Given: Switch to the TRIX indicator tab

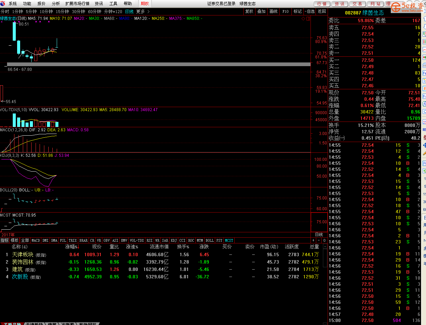Looking at the screenshot, I should click(73, 240).
